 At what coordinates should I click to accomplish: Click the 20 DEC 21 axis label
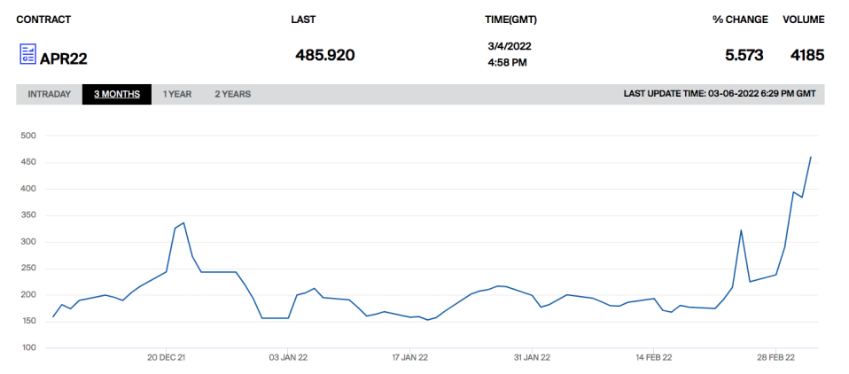(166, 357)
